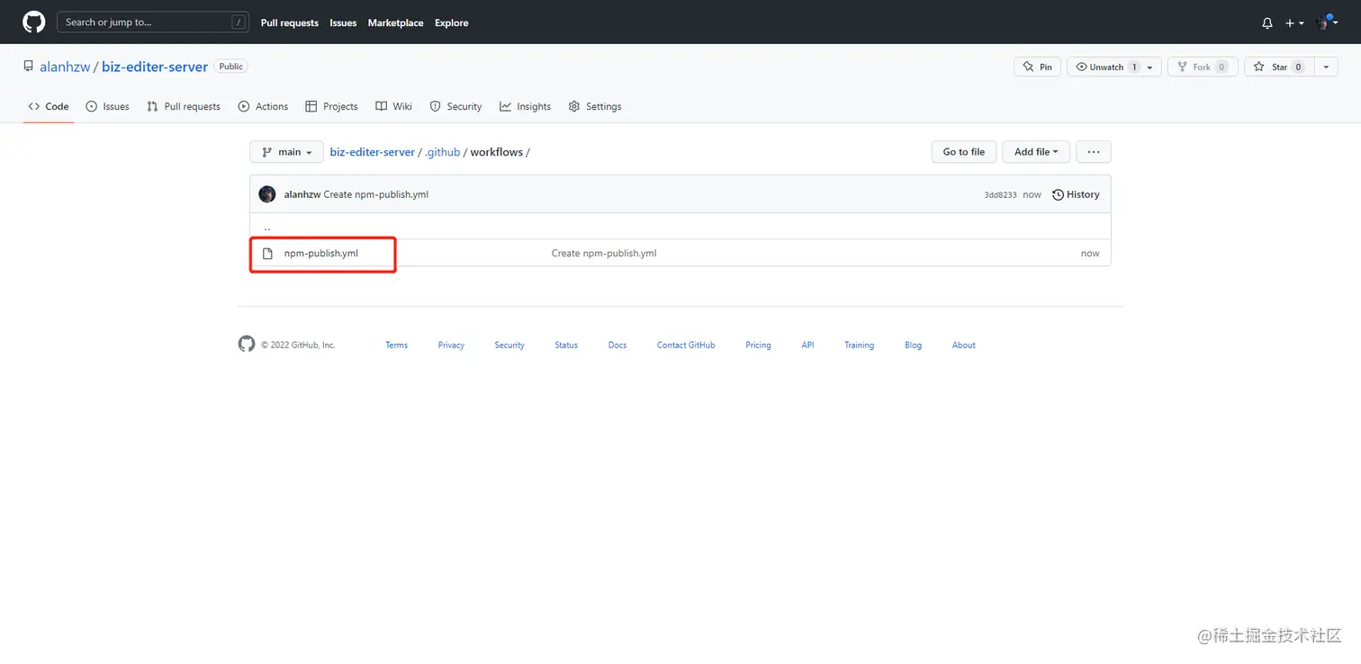Click the Go to file button
Screen dimensions: 1361x664
(x=964, y=152)
